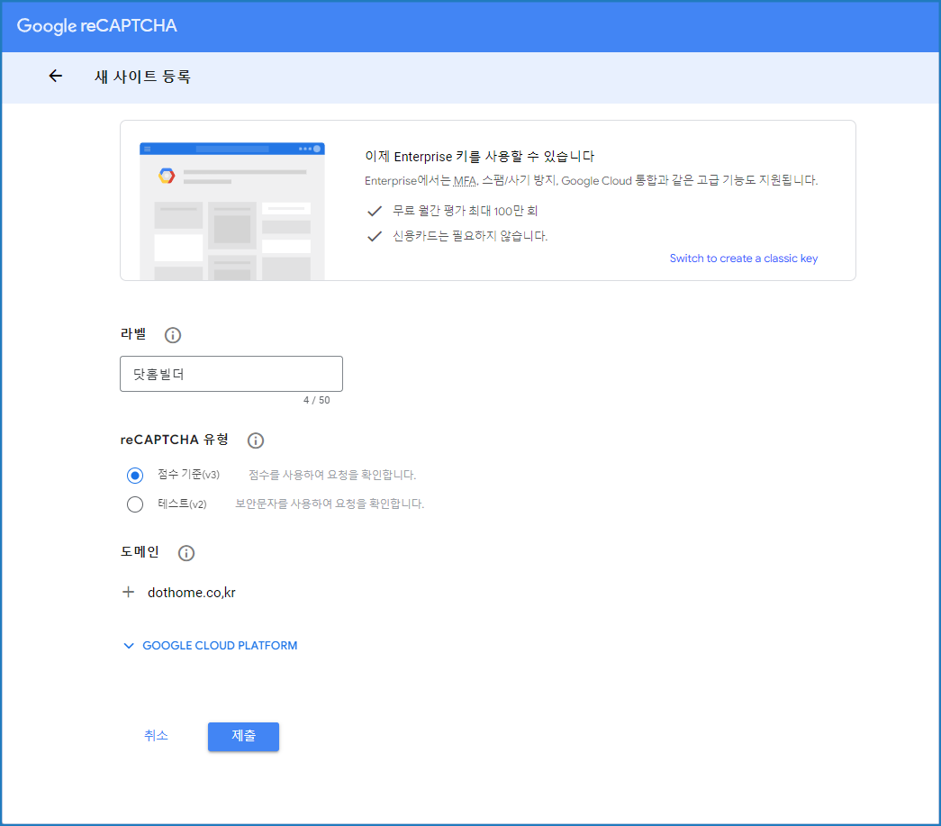Click the Google Cloud hexagon icon in the illustration
Image resolution: width=941 pixels, height=826 pixels.
[166, 176]
